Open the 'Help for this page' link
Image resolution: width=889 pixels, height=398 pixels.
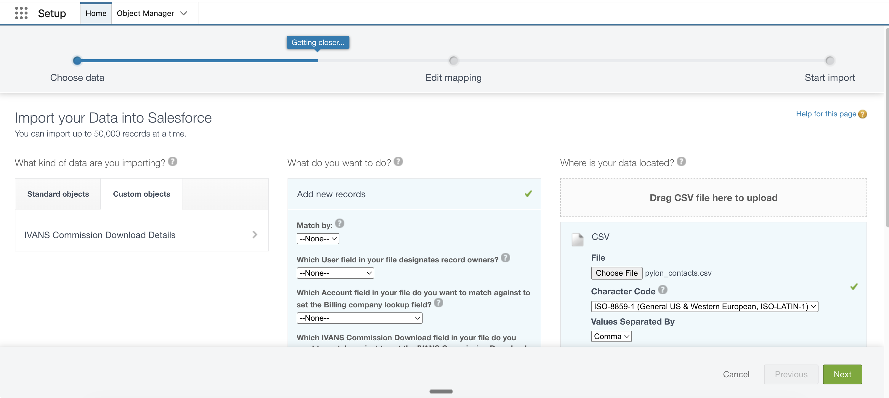pyautogui.click(x=826, y=114)
